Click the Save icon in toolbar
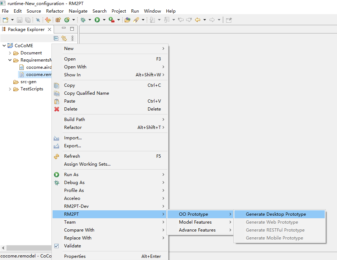Screen dimensions: 337x260 [x=19, y=20]
